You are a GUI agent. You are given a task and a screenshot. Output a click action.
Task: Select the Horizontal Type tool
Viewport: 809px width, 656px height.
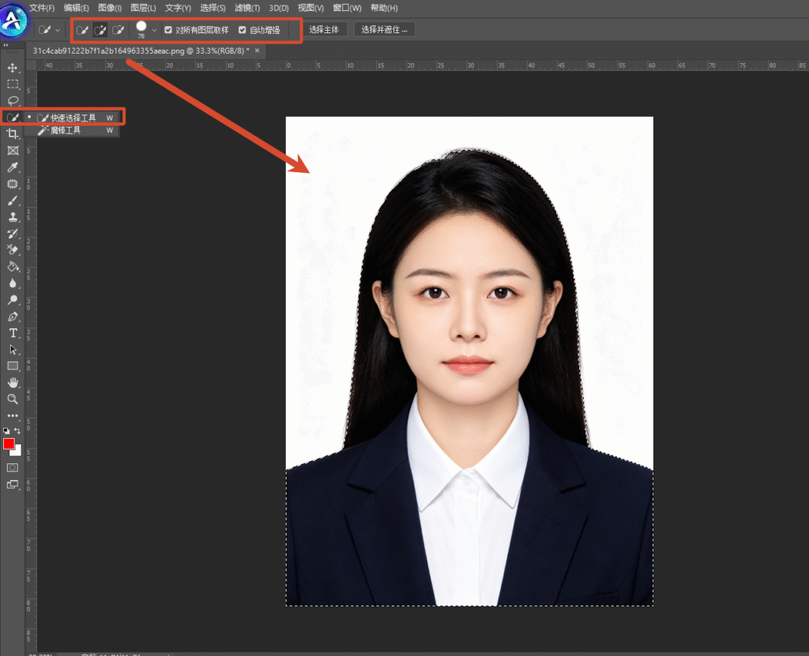(13, 333)
